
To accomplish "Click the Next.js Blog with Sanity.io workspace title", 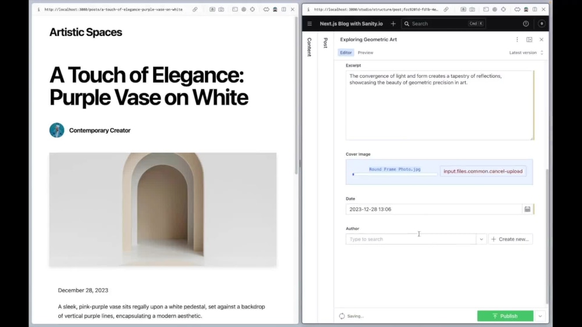I will pyautogui.click(x=351, y=24).
